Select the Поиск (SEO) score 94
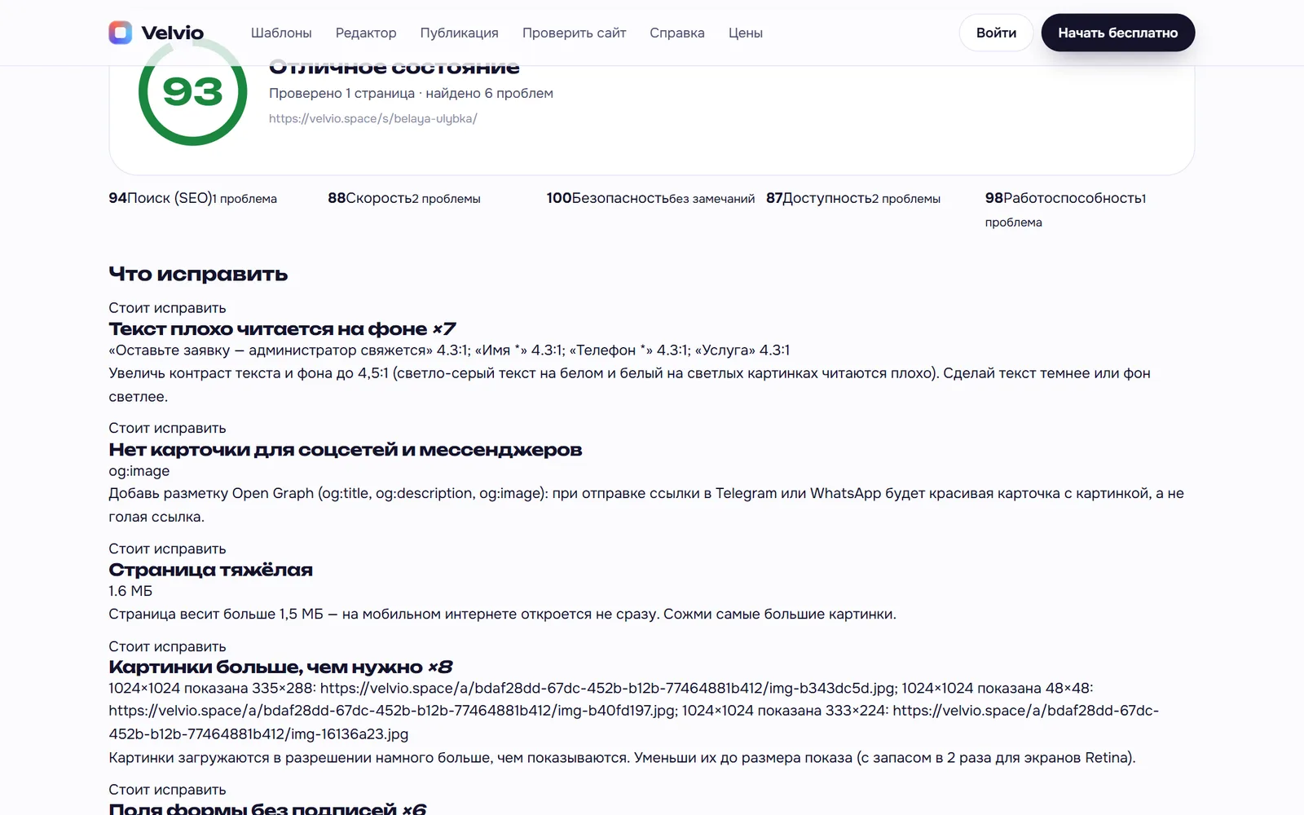This screenshot has width=1304, height=815. coord(192,198)
